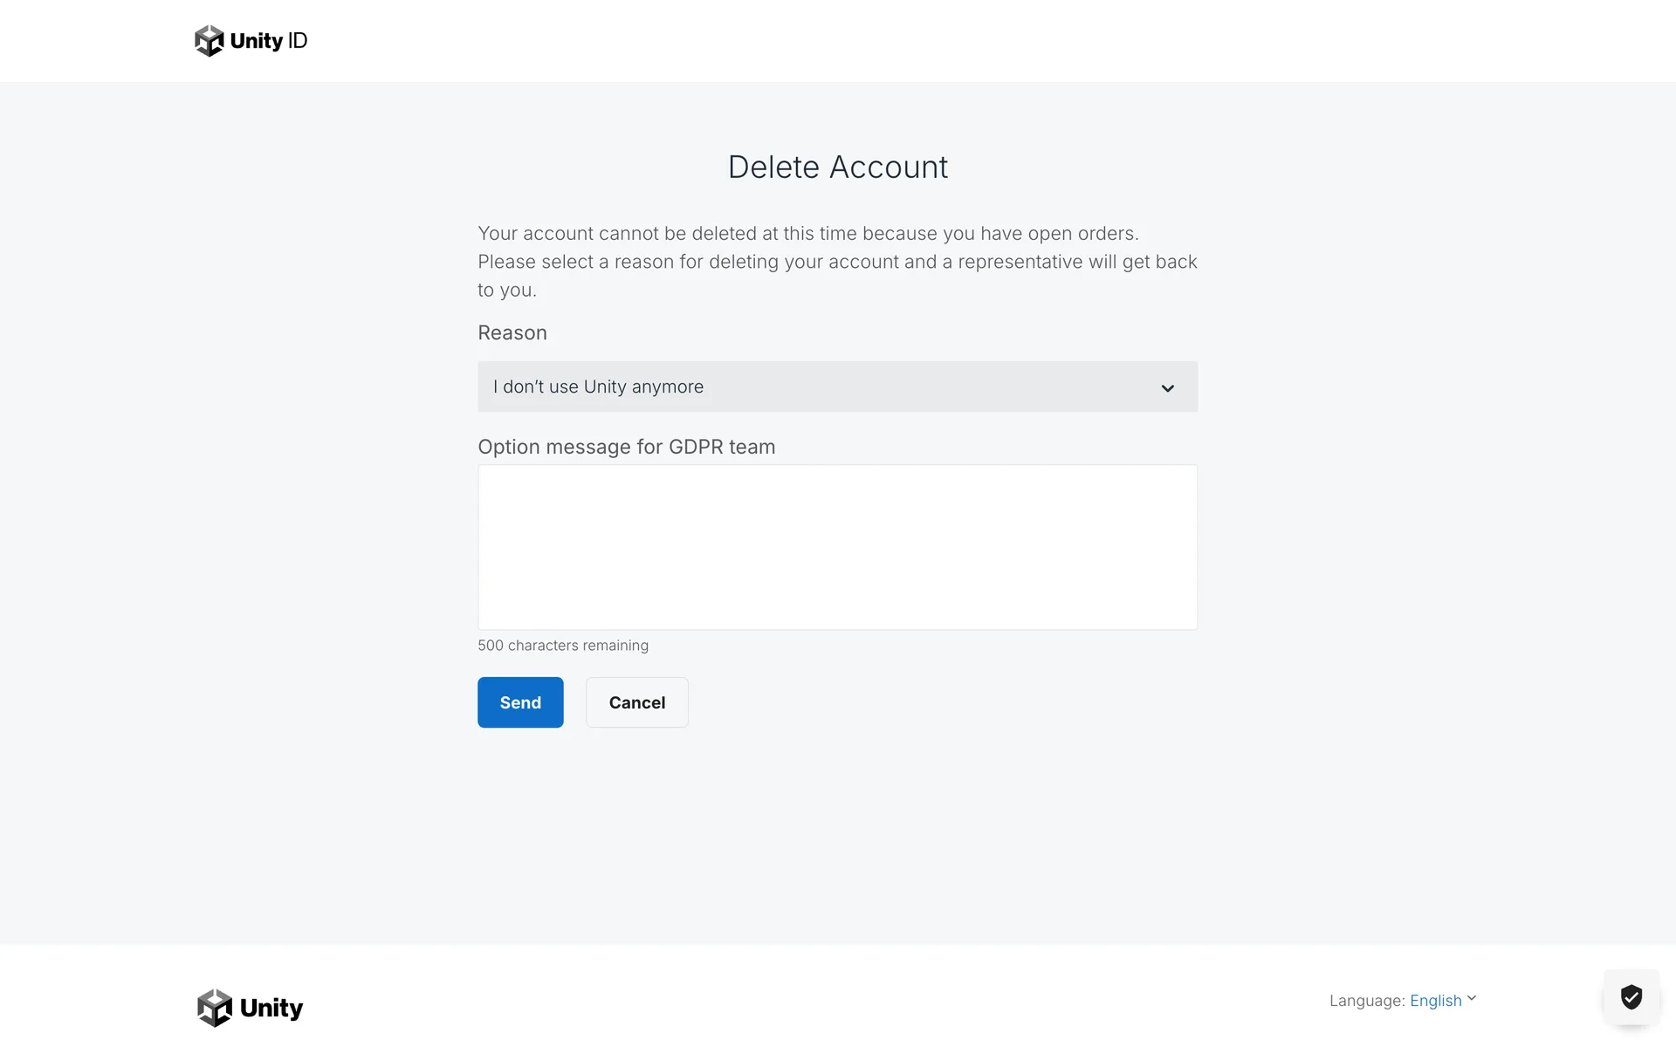Viewport: 1676px width, 1047px height.
Task: Click the Reason field label
Action: point(512,333)
